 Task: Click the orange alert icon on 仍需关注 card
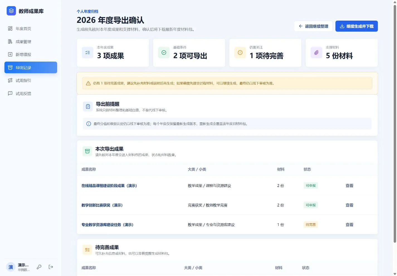click(240, 52)
